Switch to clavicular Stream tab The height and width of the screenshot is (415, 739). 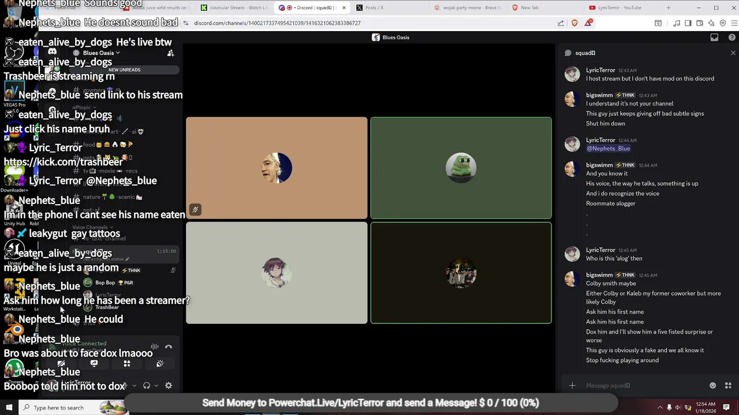235,7
